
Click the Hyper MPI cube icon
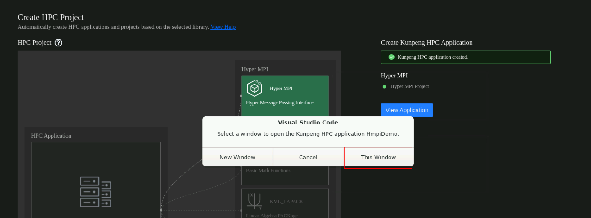255,88
